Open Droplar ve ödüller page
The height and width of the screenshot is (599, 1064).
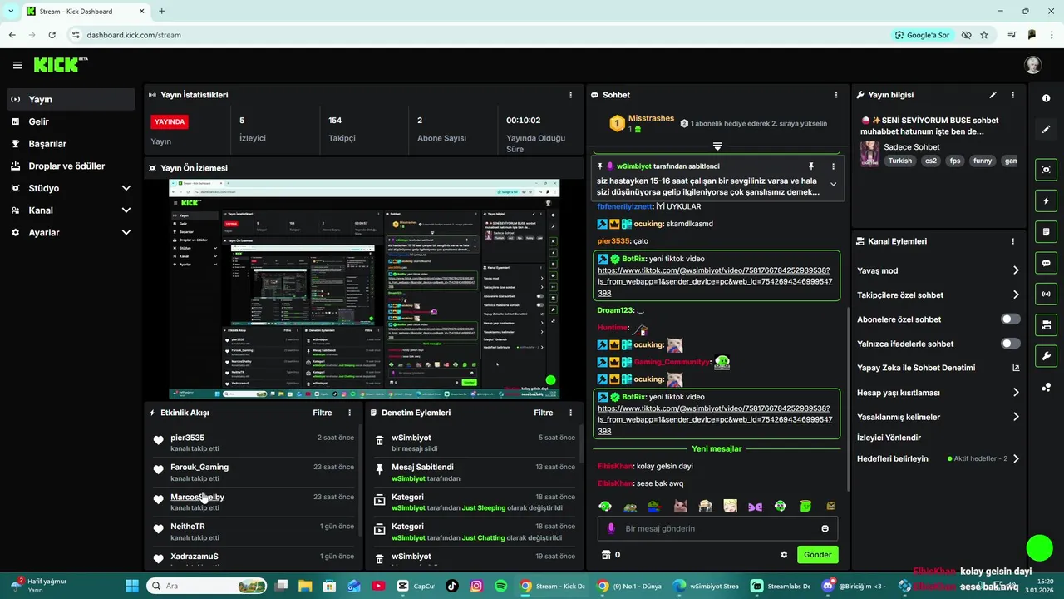click(71, 166)
